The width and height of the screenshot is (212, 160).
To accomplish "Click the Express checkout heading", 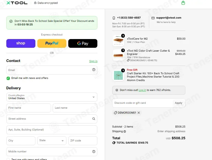I will pos(52,35).
